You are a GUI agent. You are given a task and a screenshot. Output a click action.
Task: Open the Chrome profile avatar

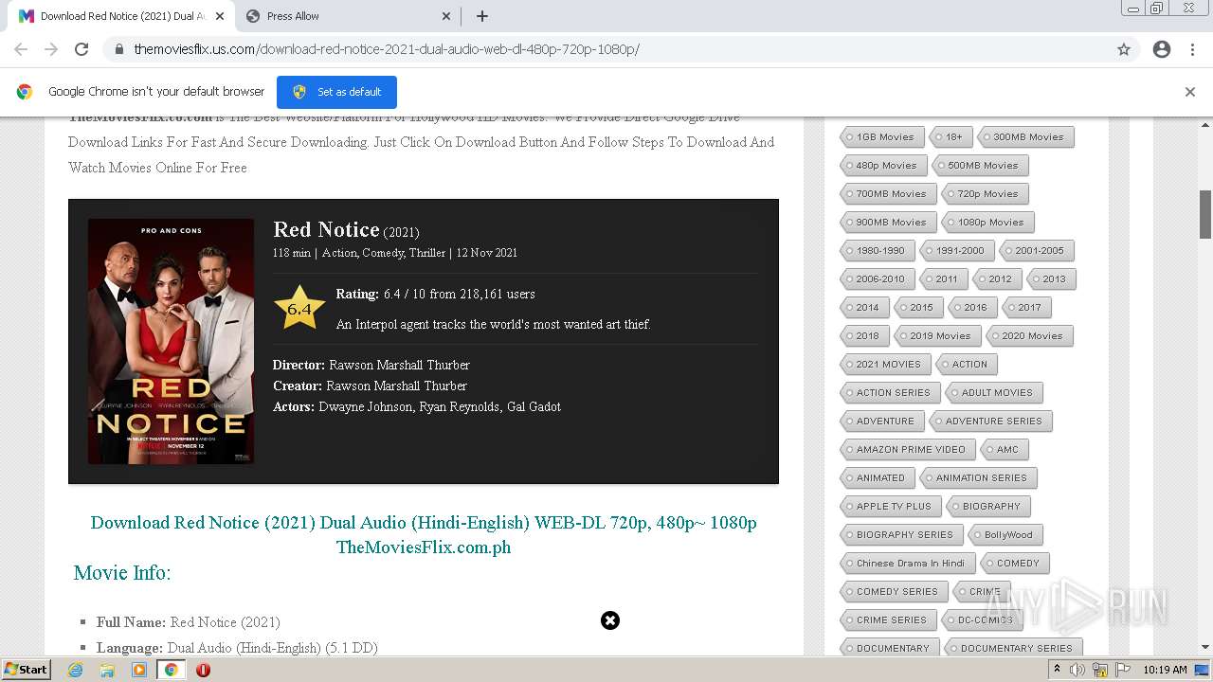pyautogui.click(x=1162, y=49)
